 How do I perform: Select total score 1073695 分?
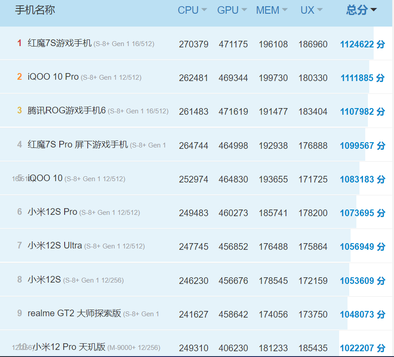[x=362, y=213]
